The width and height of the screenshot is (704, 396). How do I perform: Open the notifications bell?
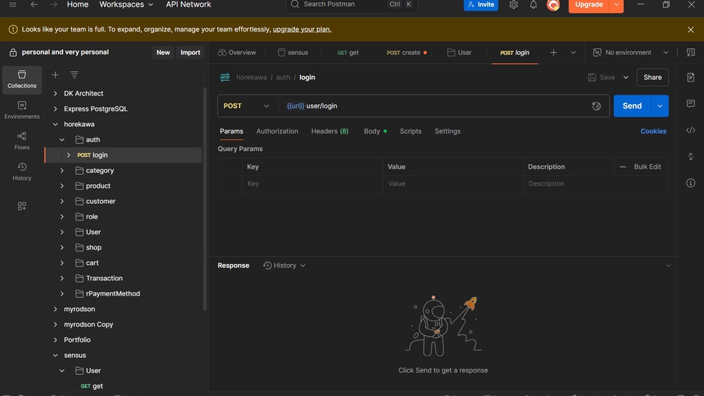(x=533, y=4)
